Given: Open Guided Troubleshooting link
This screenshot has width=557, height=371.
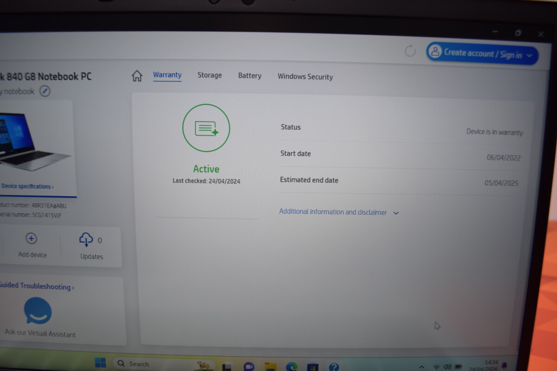Looking at the screenshot, I should (36, 286).
